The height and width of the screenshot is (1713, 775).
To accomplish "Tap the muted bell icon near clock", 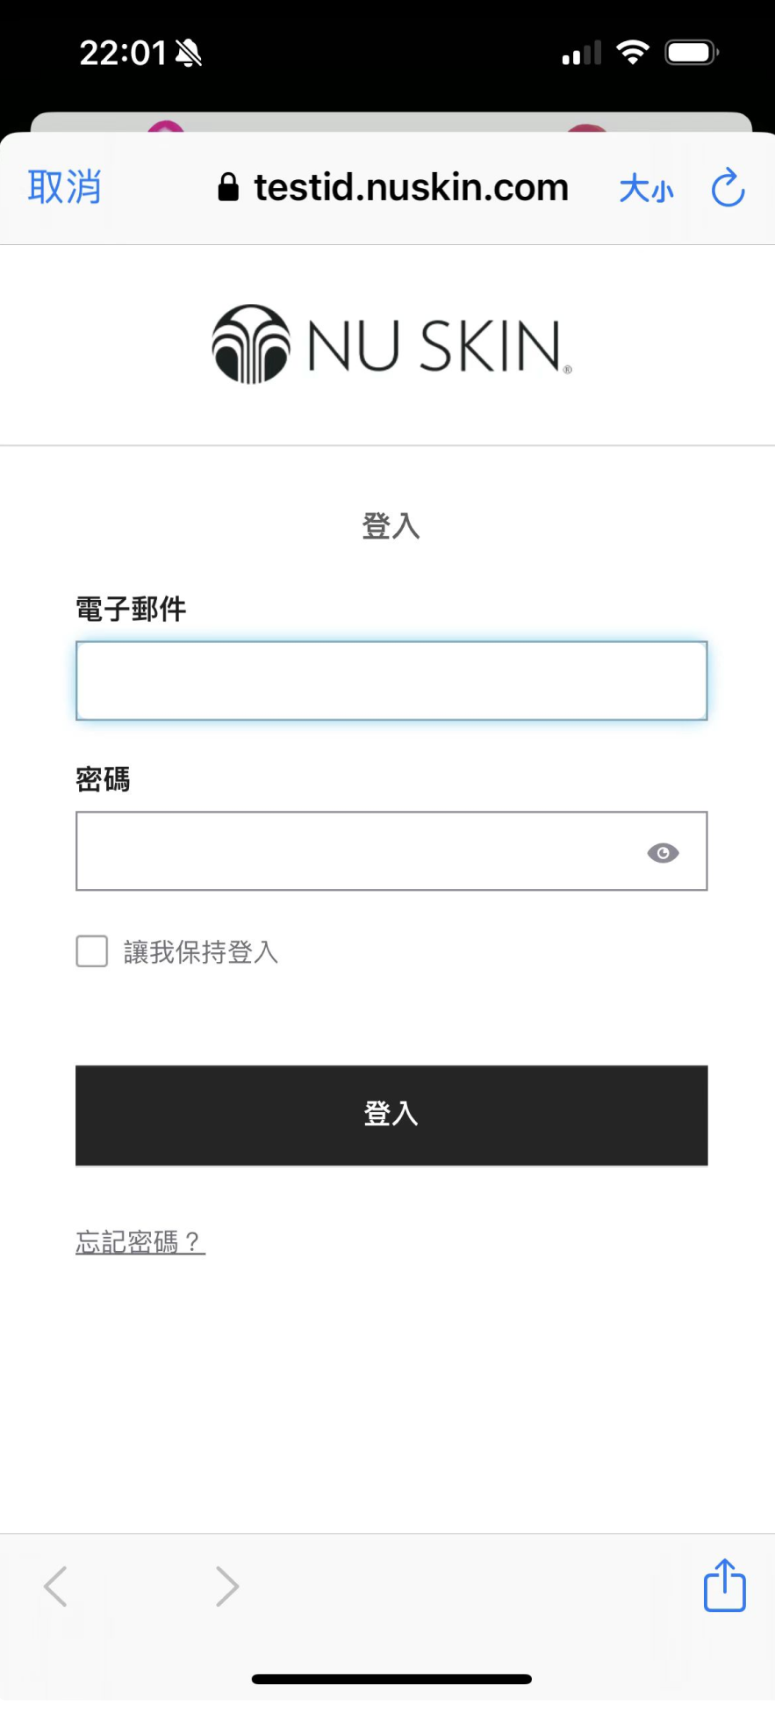I will click(x=188, y=54).
